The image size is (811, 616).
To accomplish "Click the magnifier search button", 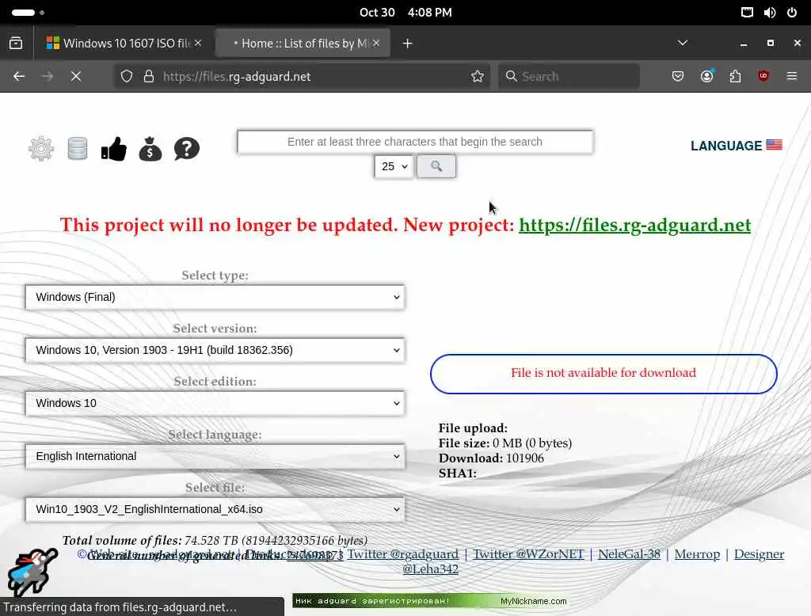I will coord(436,166).
